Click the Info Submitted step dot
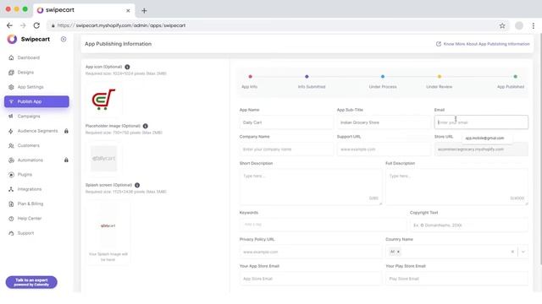Viewport: 542px width, 304px height. pyautogui.click(x=307, y=77)
